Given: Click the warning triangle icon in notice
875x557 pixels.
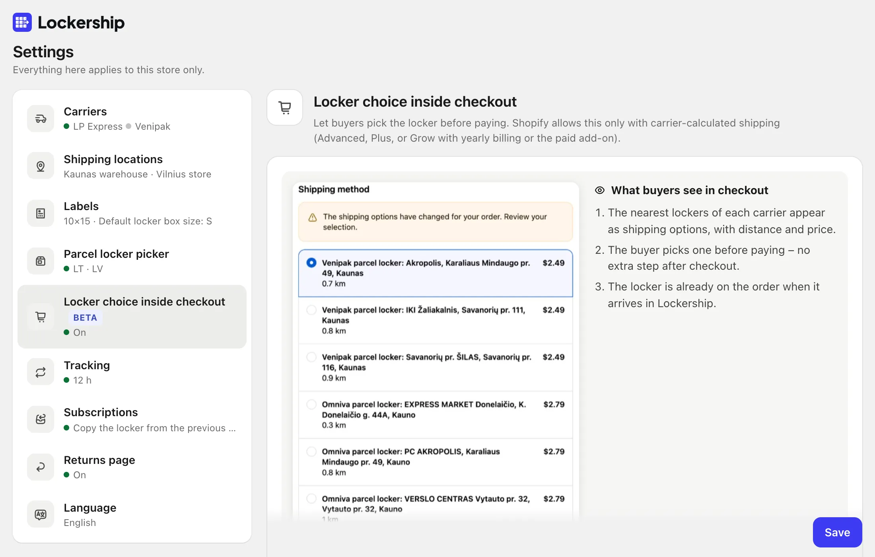Looking at the screenshot, I should [x=313, y=217].
